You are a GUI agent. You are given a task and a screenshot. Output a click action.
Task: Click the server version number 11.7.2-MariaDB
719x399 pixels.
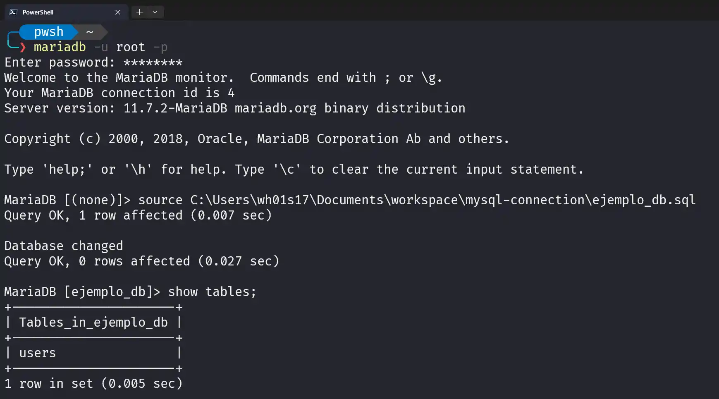pos(175,108)
